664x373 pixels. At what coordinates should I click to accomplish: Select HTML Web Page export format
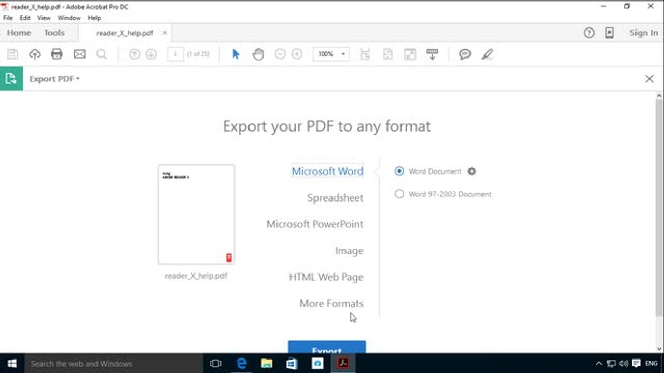point(326,277)
